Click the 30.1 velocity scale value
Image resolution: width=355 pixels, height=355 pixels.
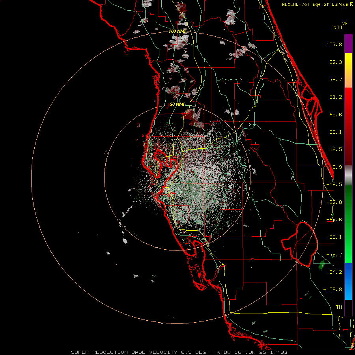(336, 132)
